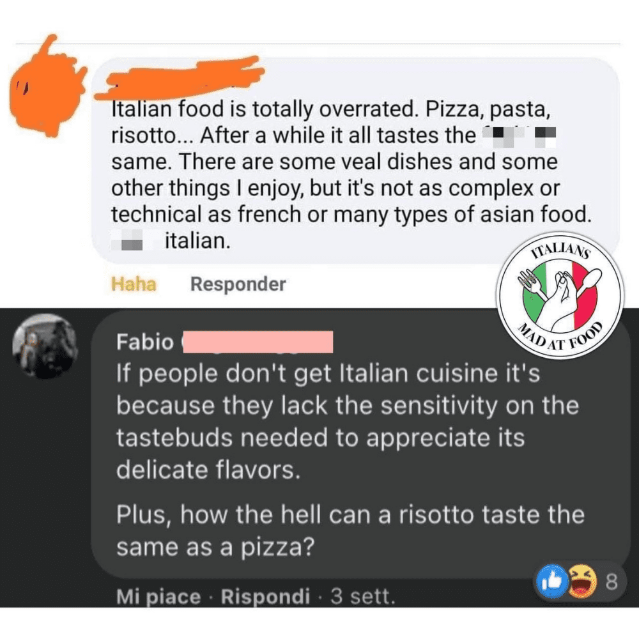Click the Haha reaction link
This screenshot has height=639, width=639.
tap(134, 284)
